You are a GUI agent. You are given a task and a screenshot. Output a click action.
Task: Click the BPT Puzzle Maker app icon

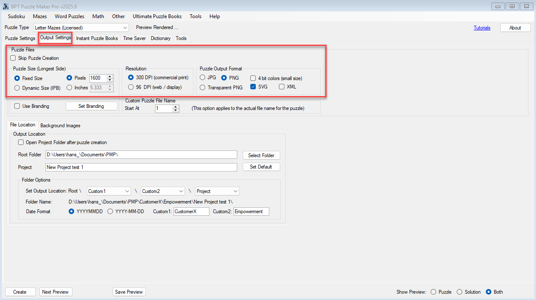(x=6, y=6)
